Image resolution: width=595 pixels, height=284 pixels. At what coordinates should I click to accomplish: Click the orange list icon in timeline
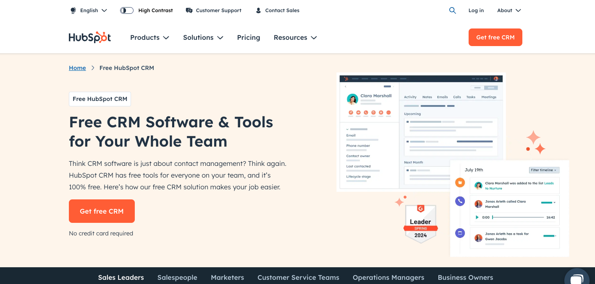[x=460, y=183]
